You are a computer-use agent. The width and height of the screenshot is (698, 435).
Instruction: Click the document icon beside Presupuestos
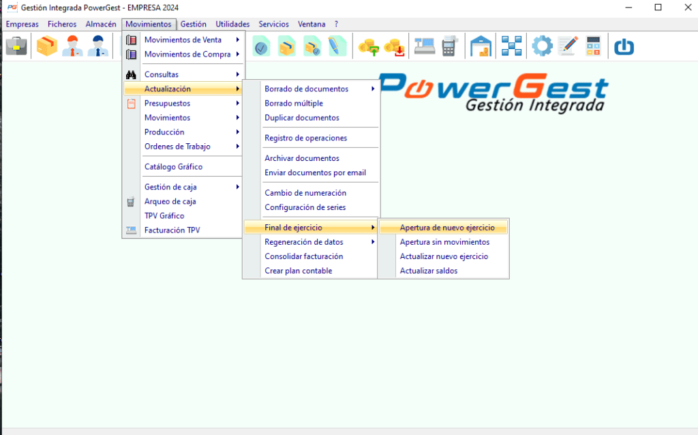pos(132,104)
